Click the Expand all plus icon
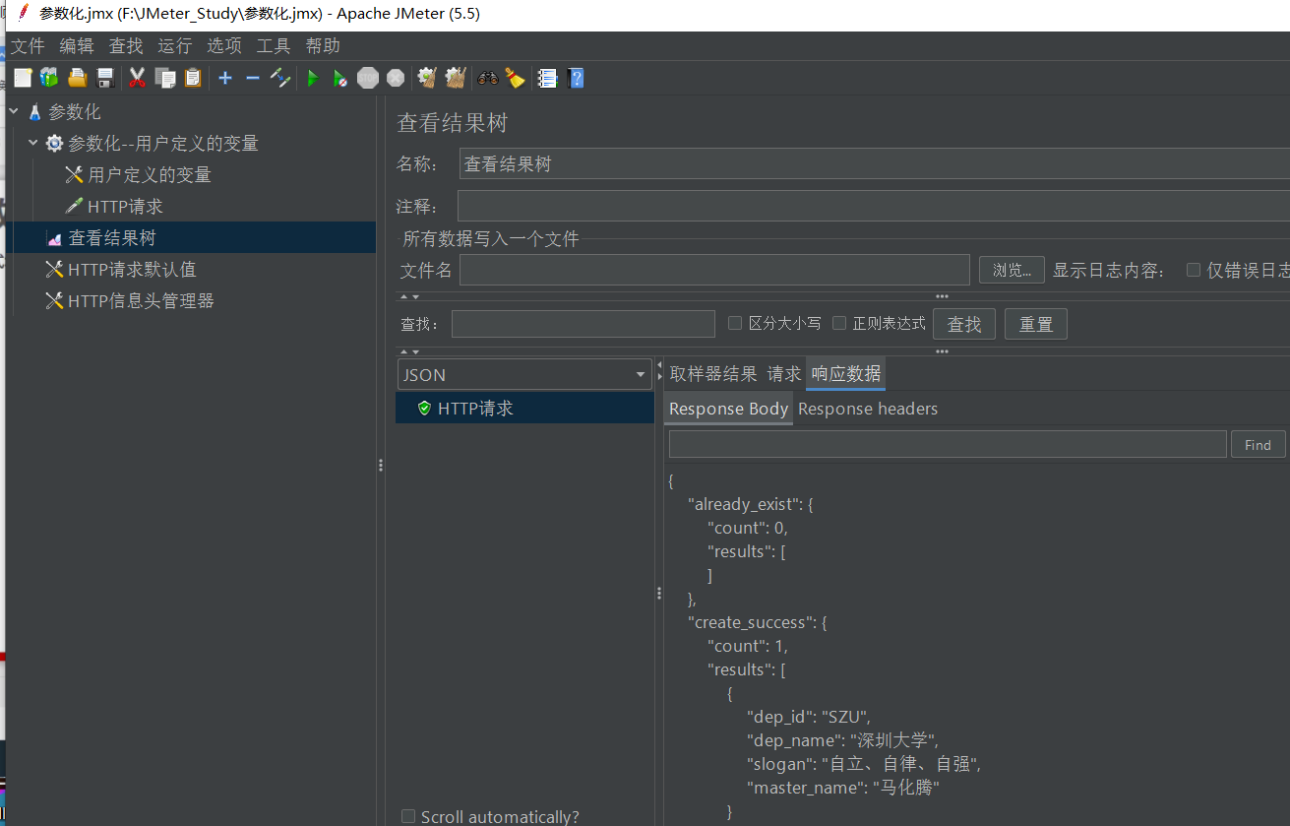 pyautogui.click(x=225, y=78)
